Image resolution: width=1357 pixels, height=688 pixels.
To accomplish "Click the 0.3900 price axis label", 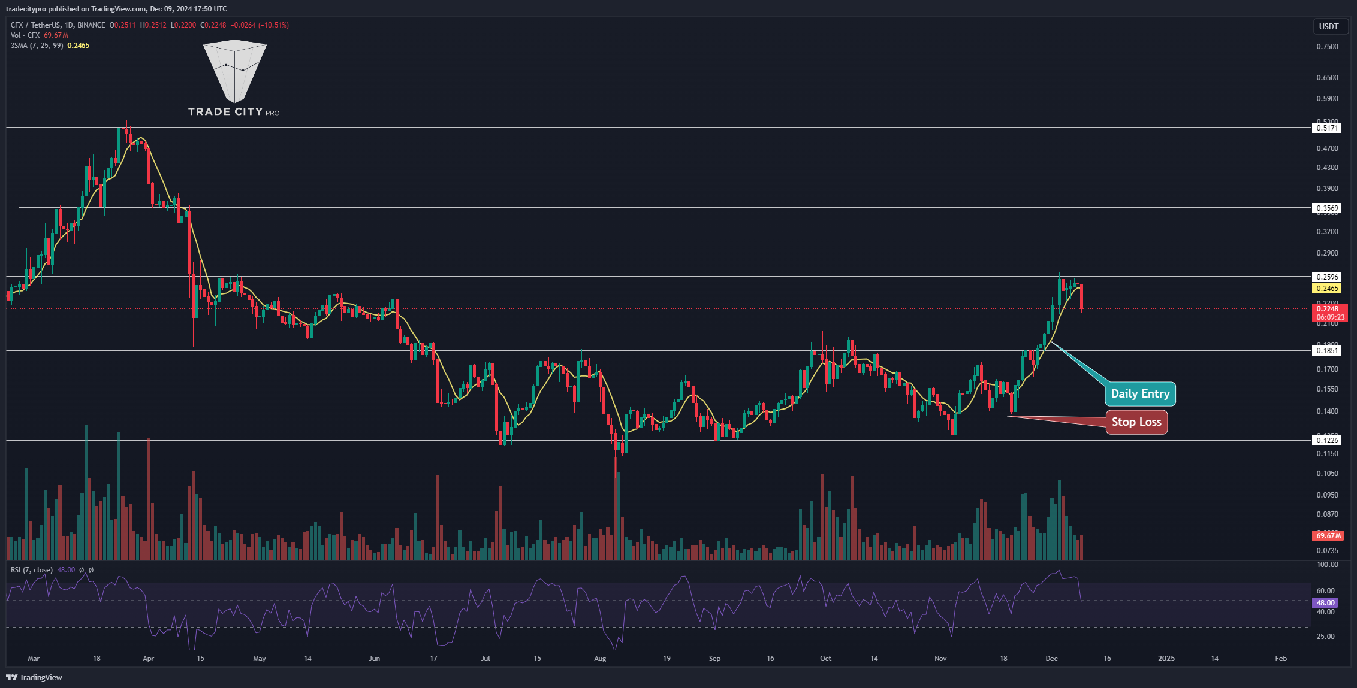I will pyautogui.click(x=1327, y=189).
